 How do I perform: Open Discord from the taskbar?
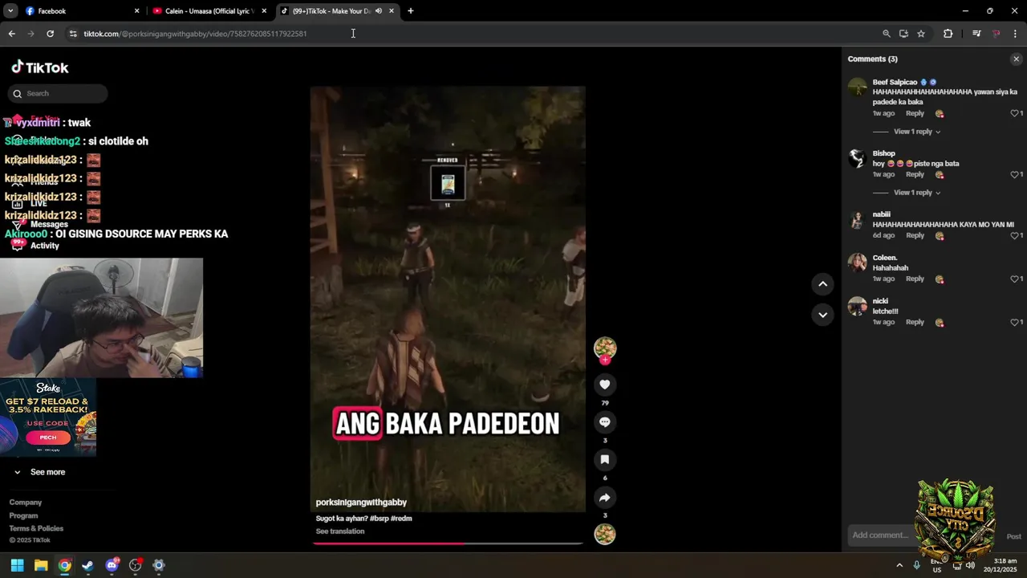(x=112, y=565)
